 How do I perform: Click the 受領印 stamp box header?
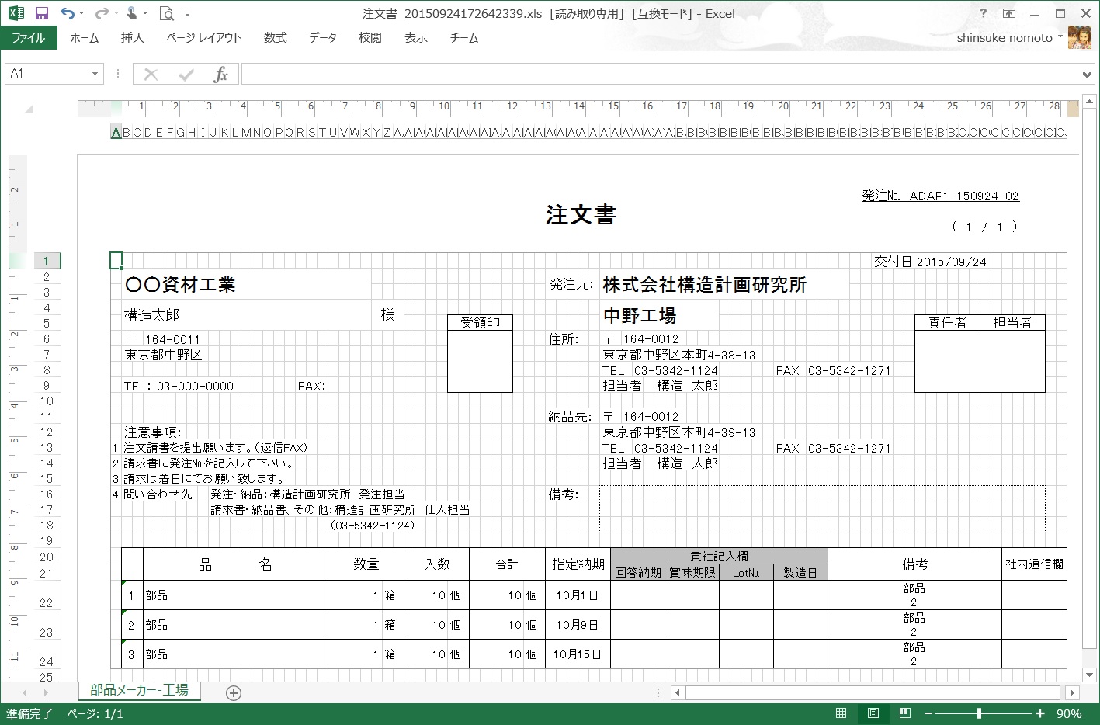pyautogui.click(x=480, y=322)
